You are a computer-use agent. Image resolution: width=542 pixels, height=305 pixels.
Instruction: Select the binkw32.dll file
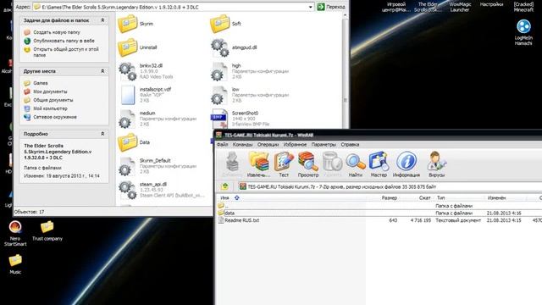(x=146, y=71)
